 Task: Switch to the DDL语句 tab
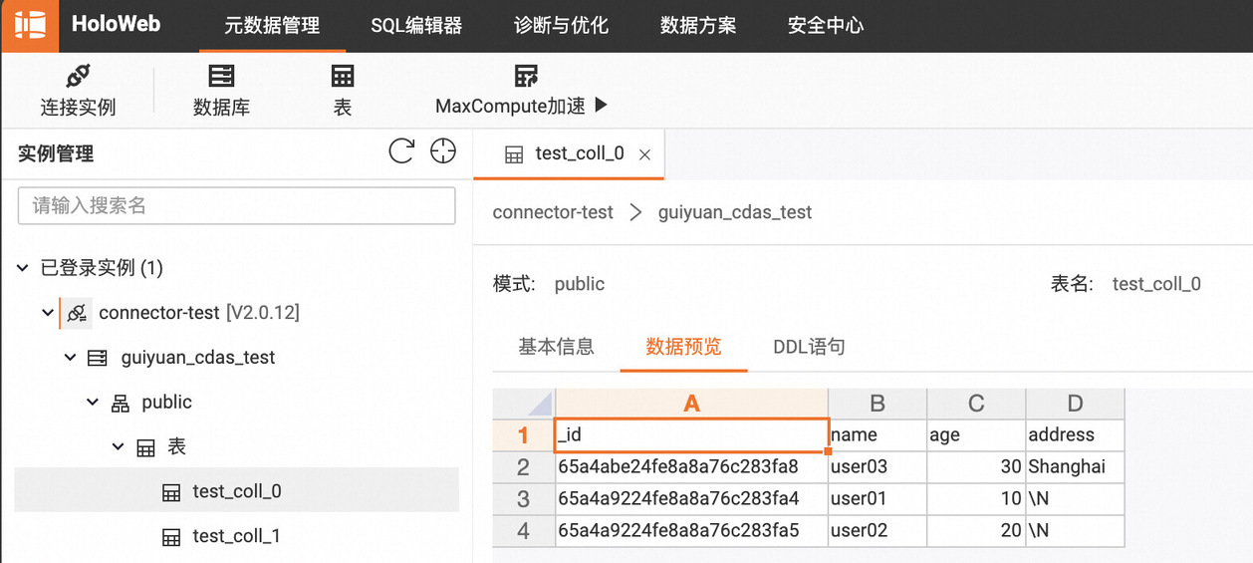(809, 347)
